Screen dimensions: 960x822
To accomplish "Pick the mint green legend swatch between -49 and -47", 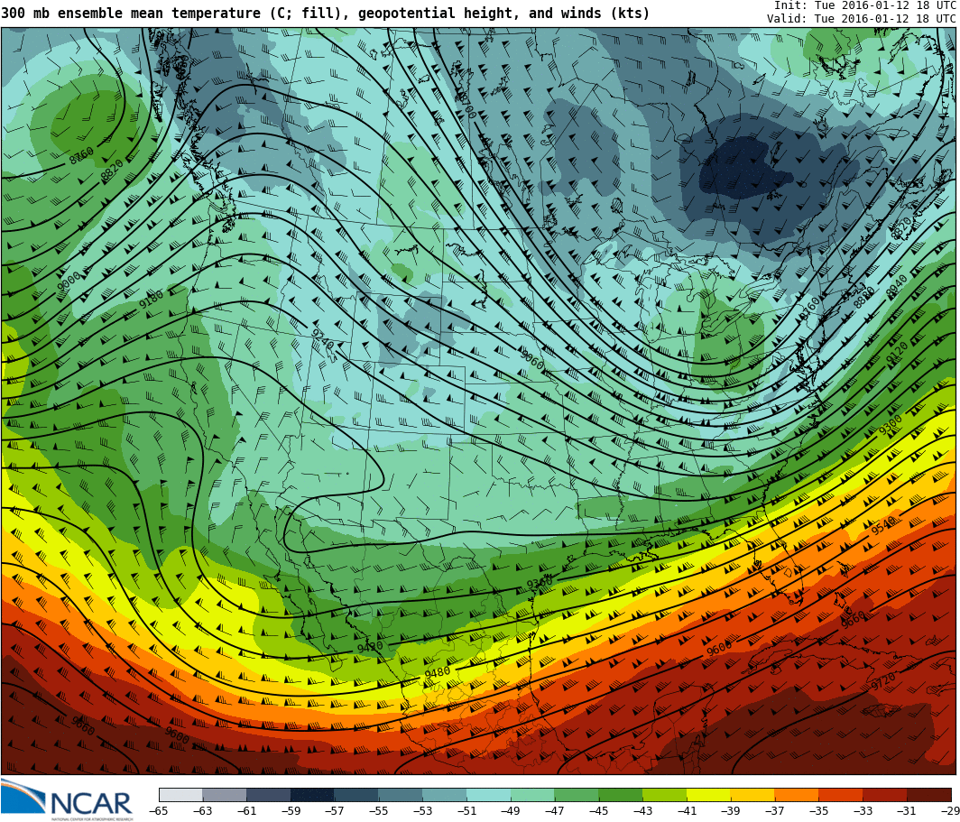I will (x=532, y=795).
